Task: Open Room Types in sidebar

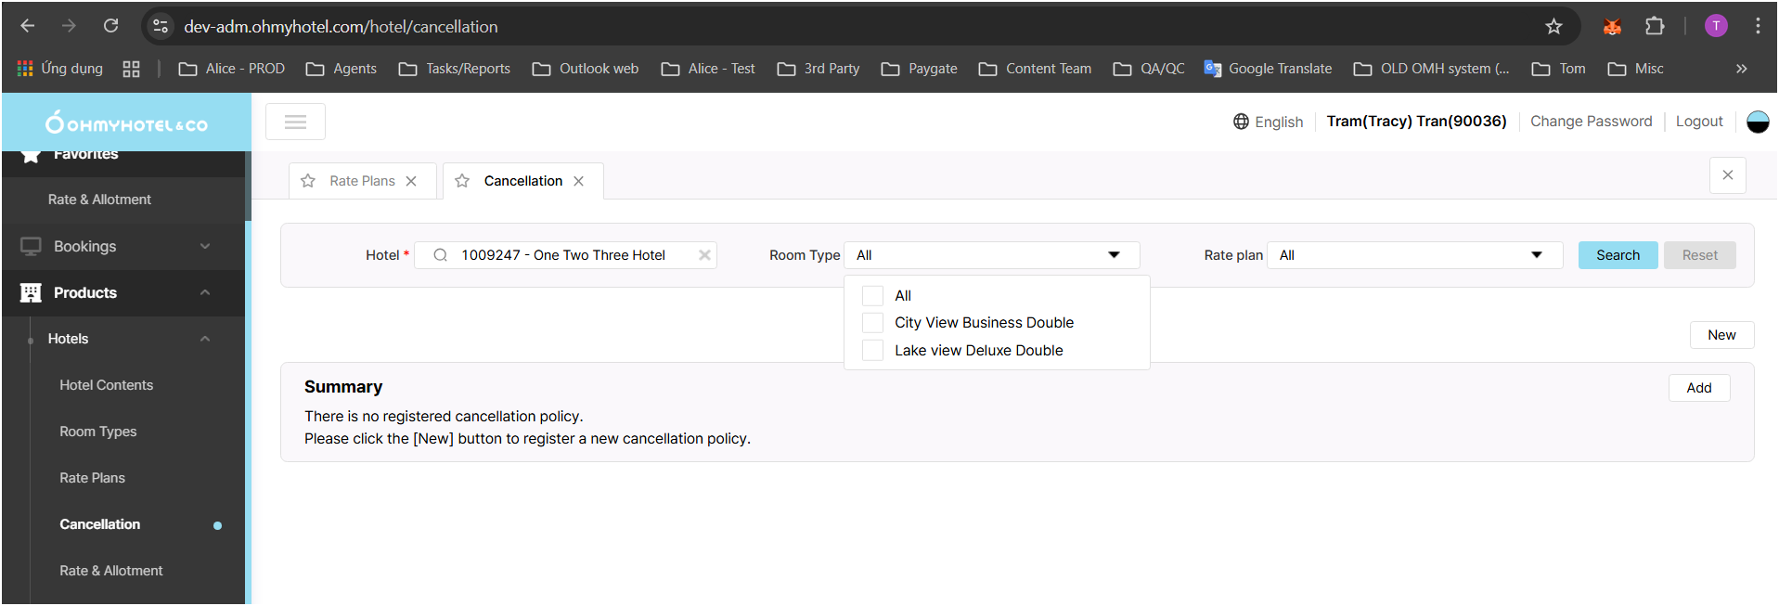Action: 98,432
